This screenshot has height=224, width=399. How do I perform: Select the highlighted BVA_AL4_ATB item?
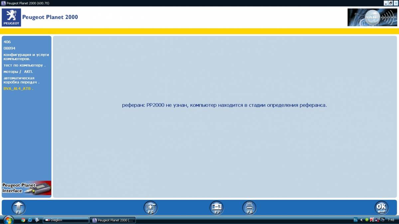point(18,89)
